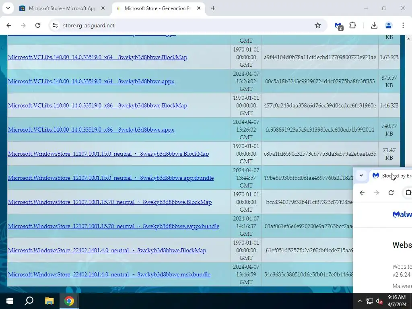The width and height of the screenshot is (412, 309).
Task: Open Chrome three-dot menu
Action: point(403,25)
